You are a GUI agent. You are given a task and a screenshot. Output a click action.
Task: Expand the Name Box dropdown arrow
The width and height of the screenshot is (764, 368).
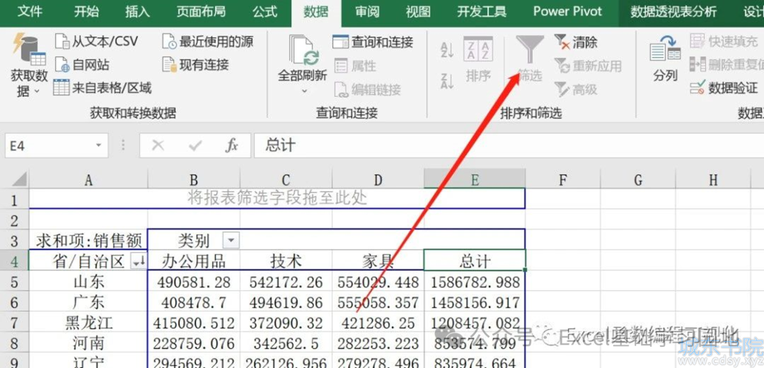[x=99, y=146]
